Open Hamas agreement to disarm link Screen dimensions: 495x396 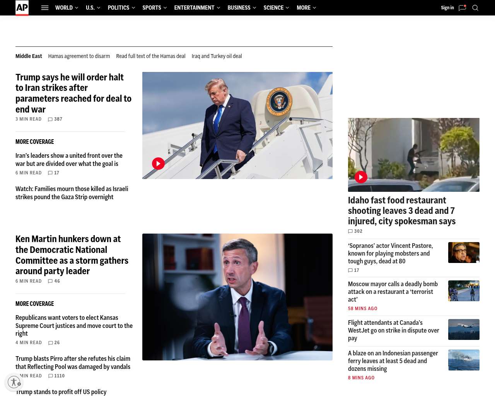coord(79,56)
